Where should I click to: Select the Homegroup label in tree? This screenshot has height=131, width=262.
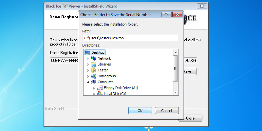point(107,76)
